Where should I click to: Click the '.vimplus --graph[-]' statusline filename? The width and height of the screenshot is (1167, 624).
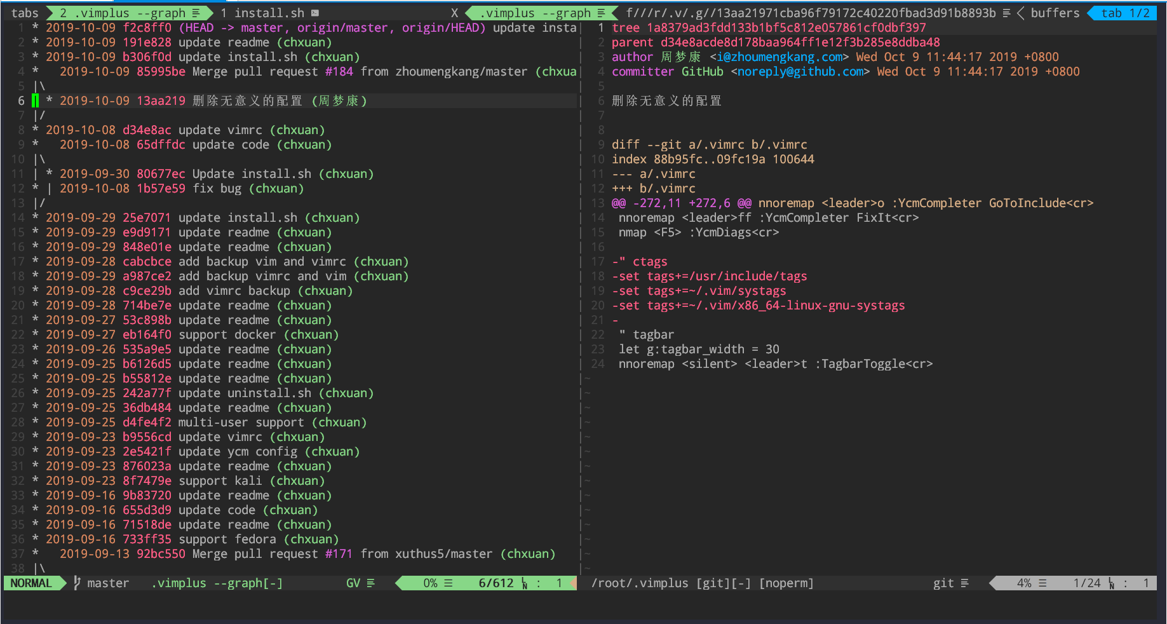click(217, 583)
